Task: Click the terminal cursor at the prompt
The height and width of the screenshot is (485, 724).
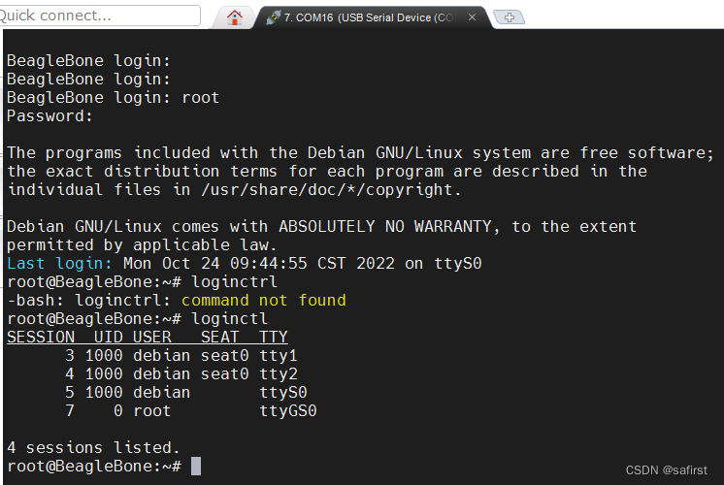Action: pos(196,466)
